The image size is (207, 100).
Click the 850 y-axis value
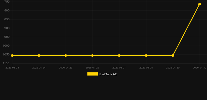pos(7,19)
